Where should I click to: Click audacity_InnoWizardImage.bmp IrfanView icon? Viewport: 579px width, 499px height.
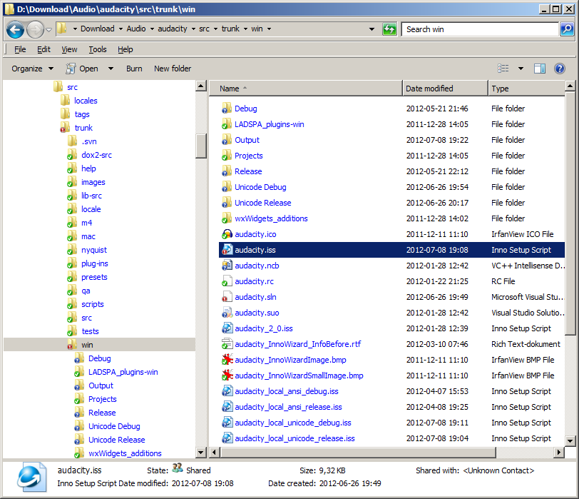(227, 360)
